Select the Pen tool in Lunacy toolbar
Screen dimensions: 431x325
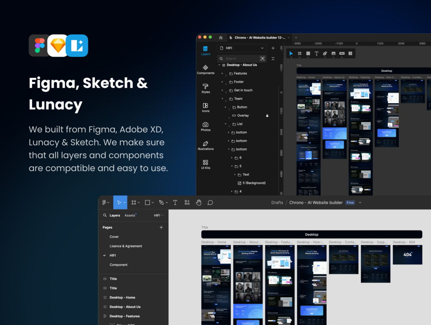click(x=325, y=54)
